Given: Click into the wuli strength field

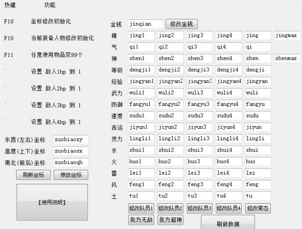Looking at the screenshot, I should (x=258, y=93).
